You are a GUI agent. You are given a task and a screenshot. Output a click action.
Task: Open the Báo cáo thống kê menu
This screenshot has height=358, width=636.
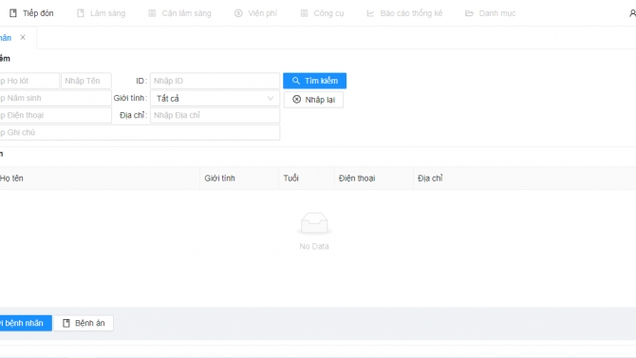pos(404,13)
